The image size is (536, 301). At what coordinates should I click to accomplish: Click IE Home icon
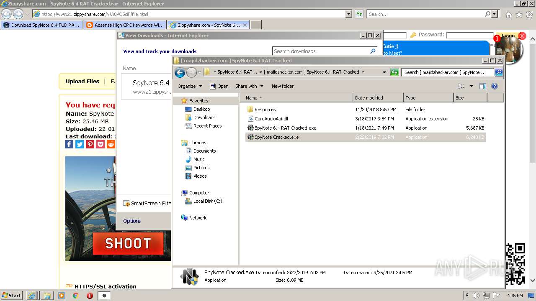508,15
